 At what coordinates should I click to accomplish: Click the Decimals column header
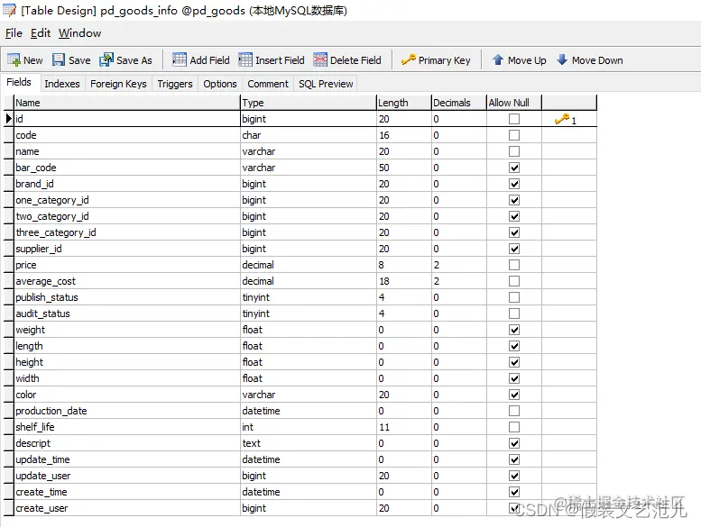(x=459, y=103)
